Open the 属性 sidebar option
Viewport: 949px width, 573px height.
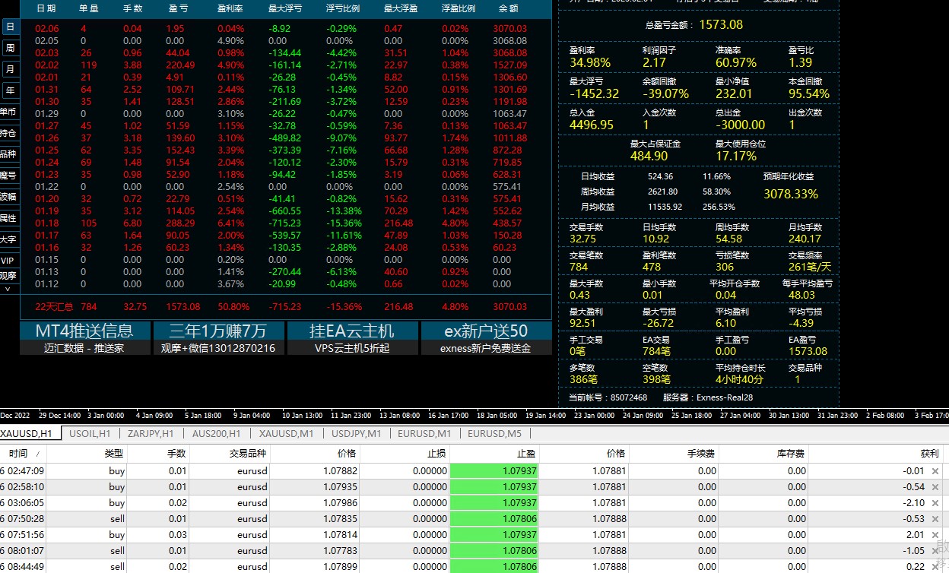[8, 218]
